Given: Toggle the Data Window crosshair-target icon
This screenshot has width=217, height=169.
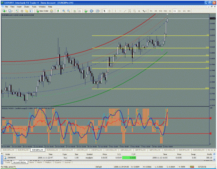Looking at the screenshot, I should [x=22, y=11].
